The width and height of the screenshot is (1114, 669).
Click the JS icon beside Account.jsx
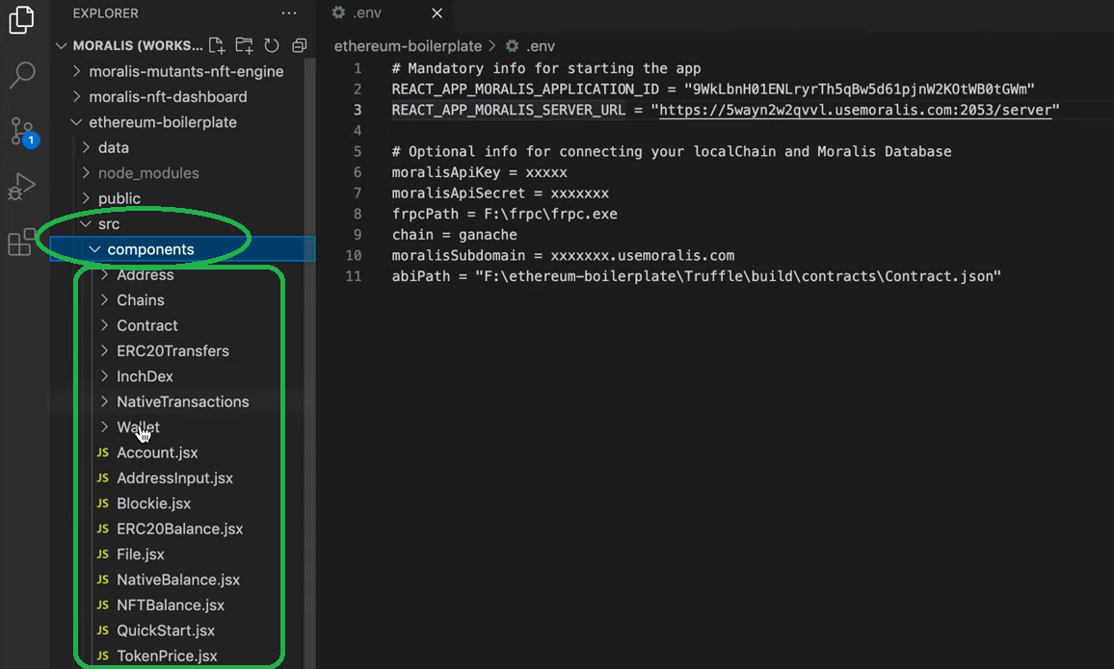tap(103, 452)
